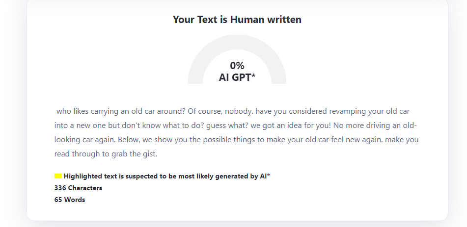This screenshot has width=467, height=227.
Task: Click the AI GPT* label under the score
Action: pos(237,77)
